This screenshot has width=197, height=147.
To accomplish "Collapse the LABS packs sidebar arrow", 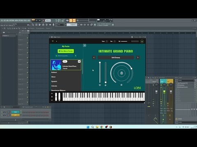I will [x=85, y=45].
